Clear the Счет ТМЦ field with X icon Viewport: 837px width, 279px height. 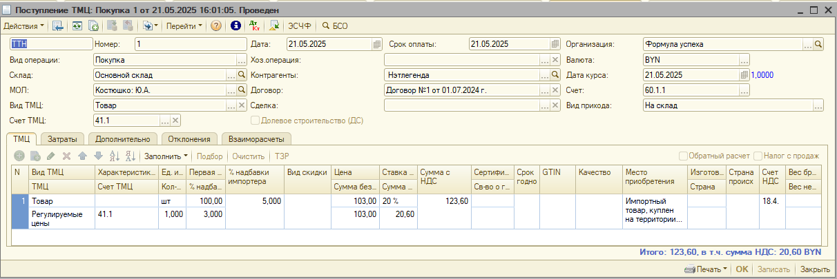tap(175, 121)
